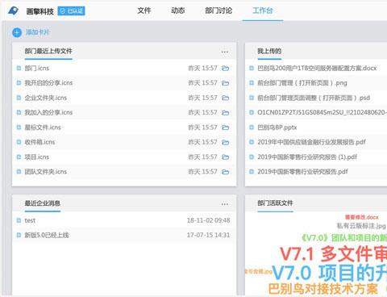Switch to the 文件 tab
The height and width of the screenshot is (297, 387).
(x=144, y=10)
